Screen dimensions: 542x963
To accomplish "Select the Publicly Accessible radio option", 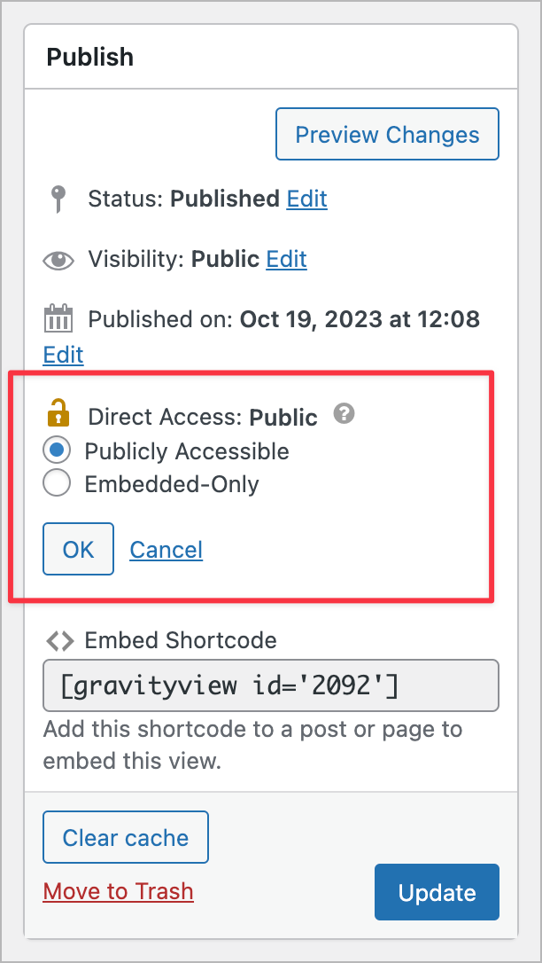I will click(x=57, y=450).
